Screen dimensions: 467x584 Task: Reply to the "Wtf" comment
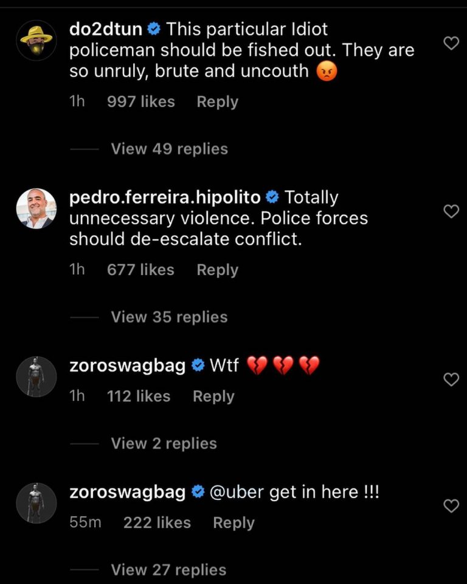point(213,396)
